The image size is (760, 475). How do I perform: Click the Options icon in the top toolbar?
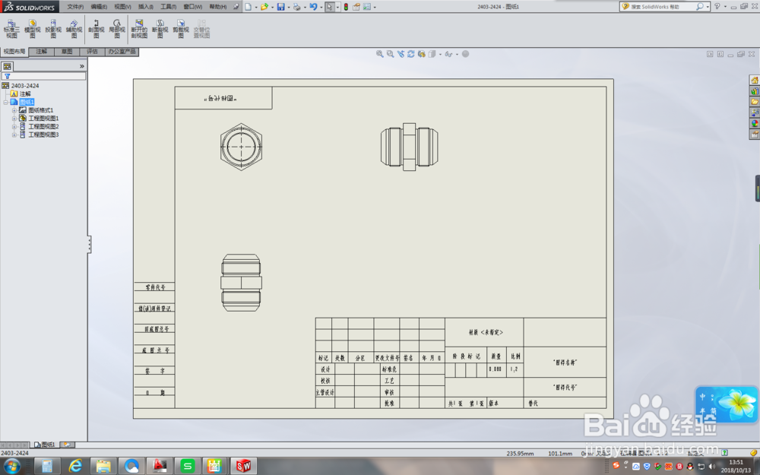point(367,7)
